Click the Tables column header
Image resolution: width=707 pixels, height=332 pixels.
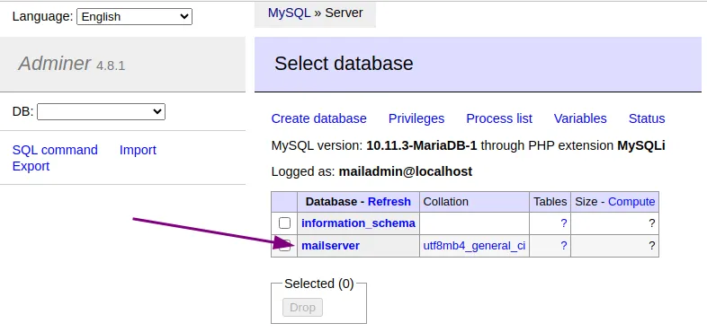[550, 202]
